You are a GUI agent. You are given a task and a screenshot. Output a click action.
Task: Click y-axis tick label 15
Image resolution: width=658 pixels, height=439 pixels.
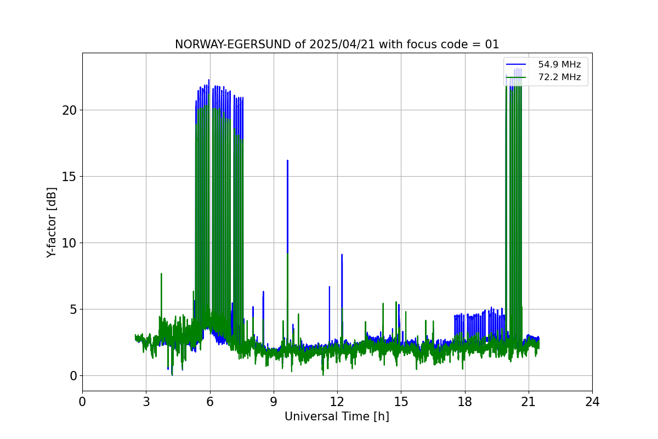[70, 177]
